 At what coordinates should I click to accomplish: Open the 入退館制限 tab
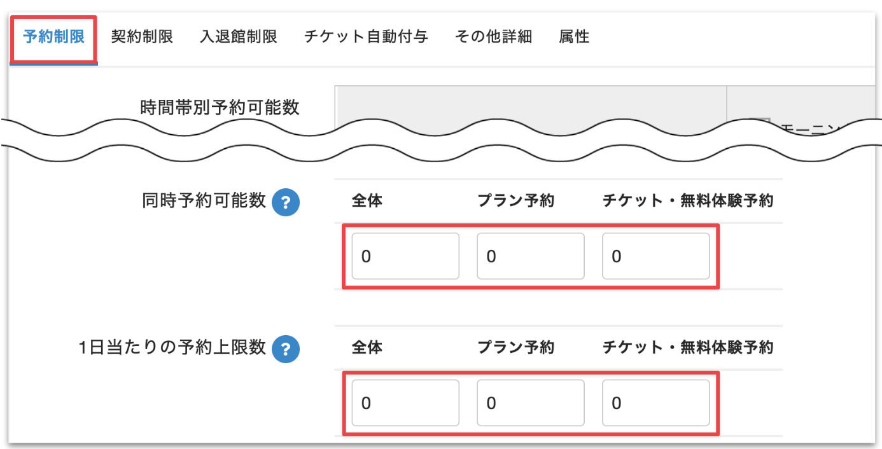tap(238, 37)
